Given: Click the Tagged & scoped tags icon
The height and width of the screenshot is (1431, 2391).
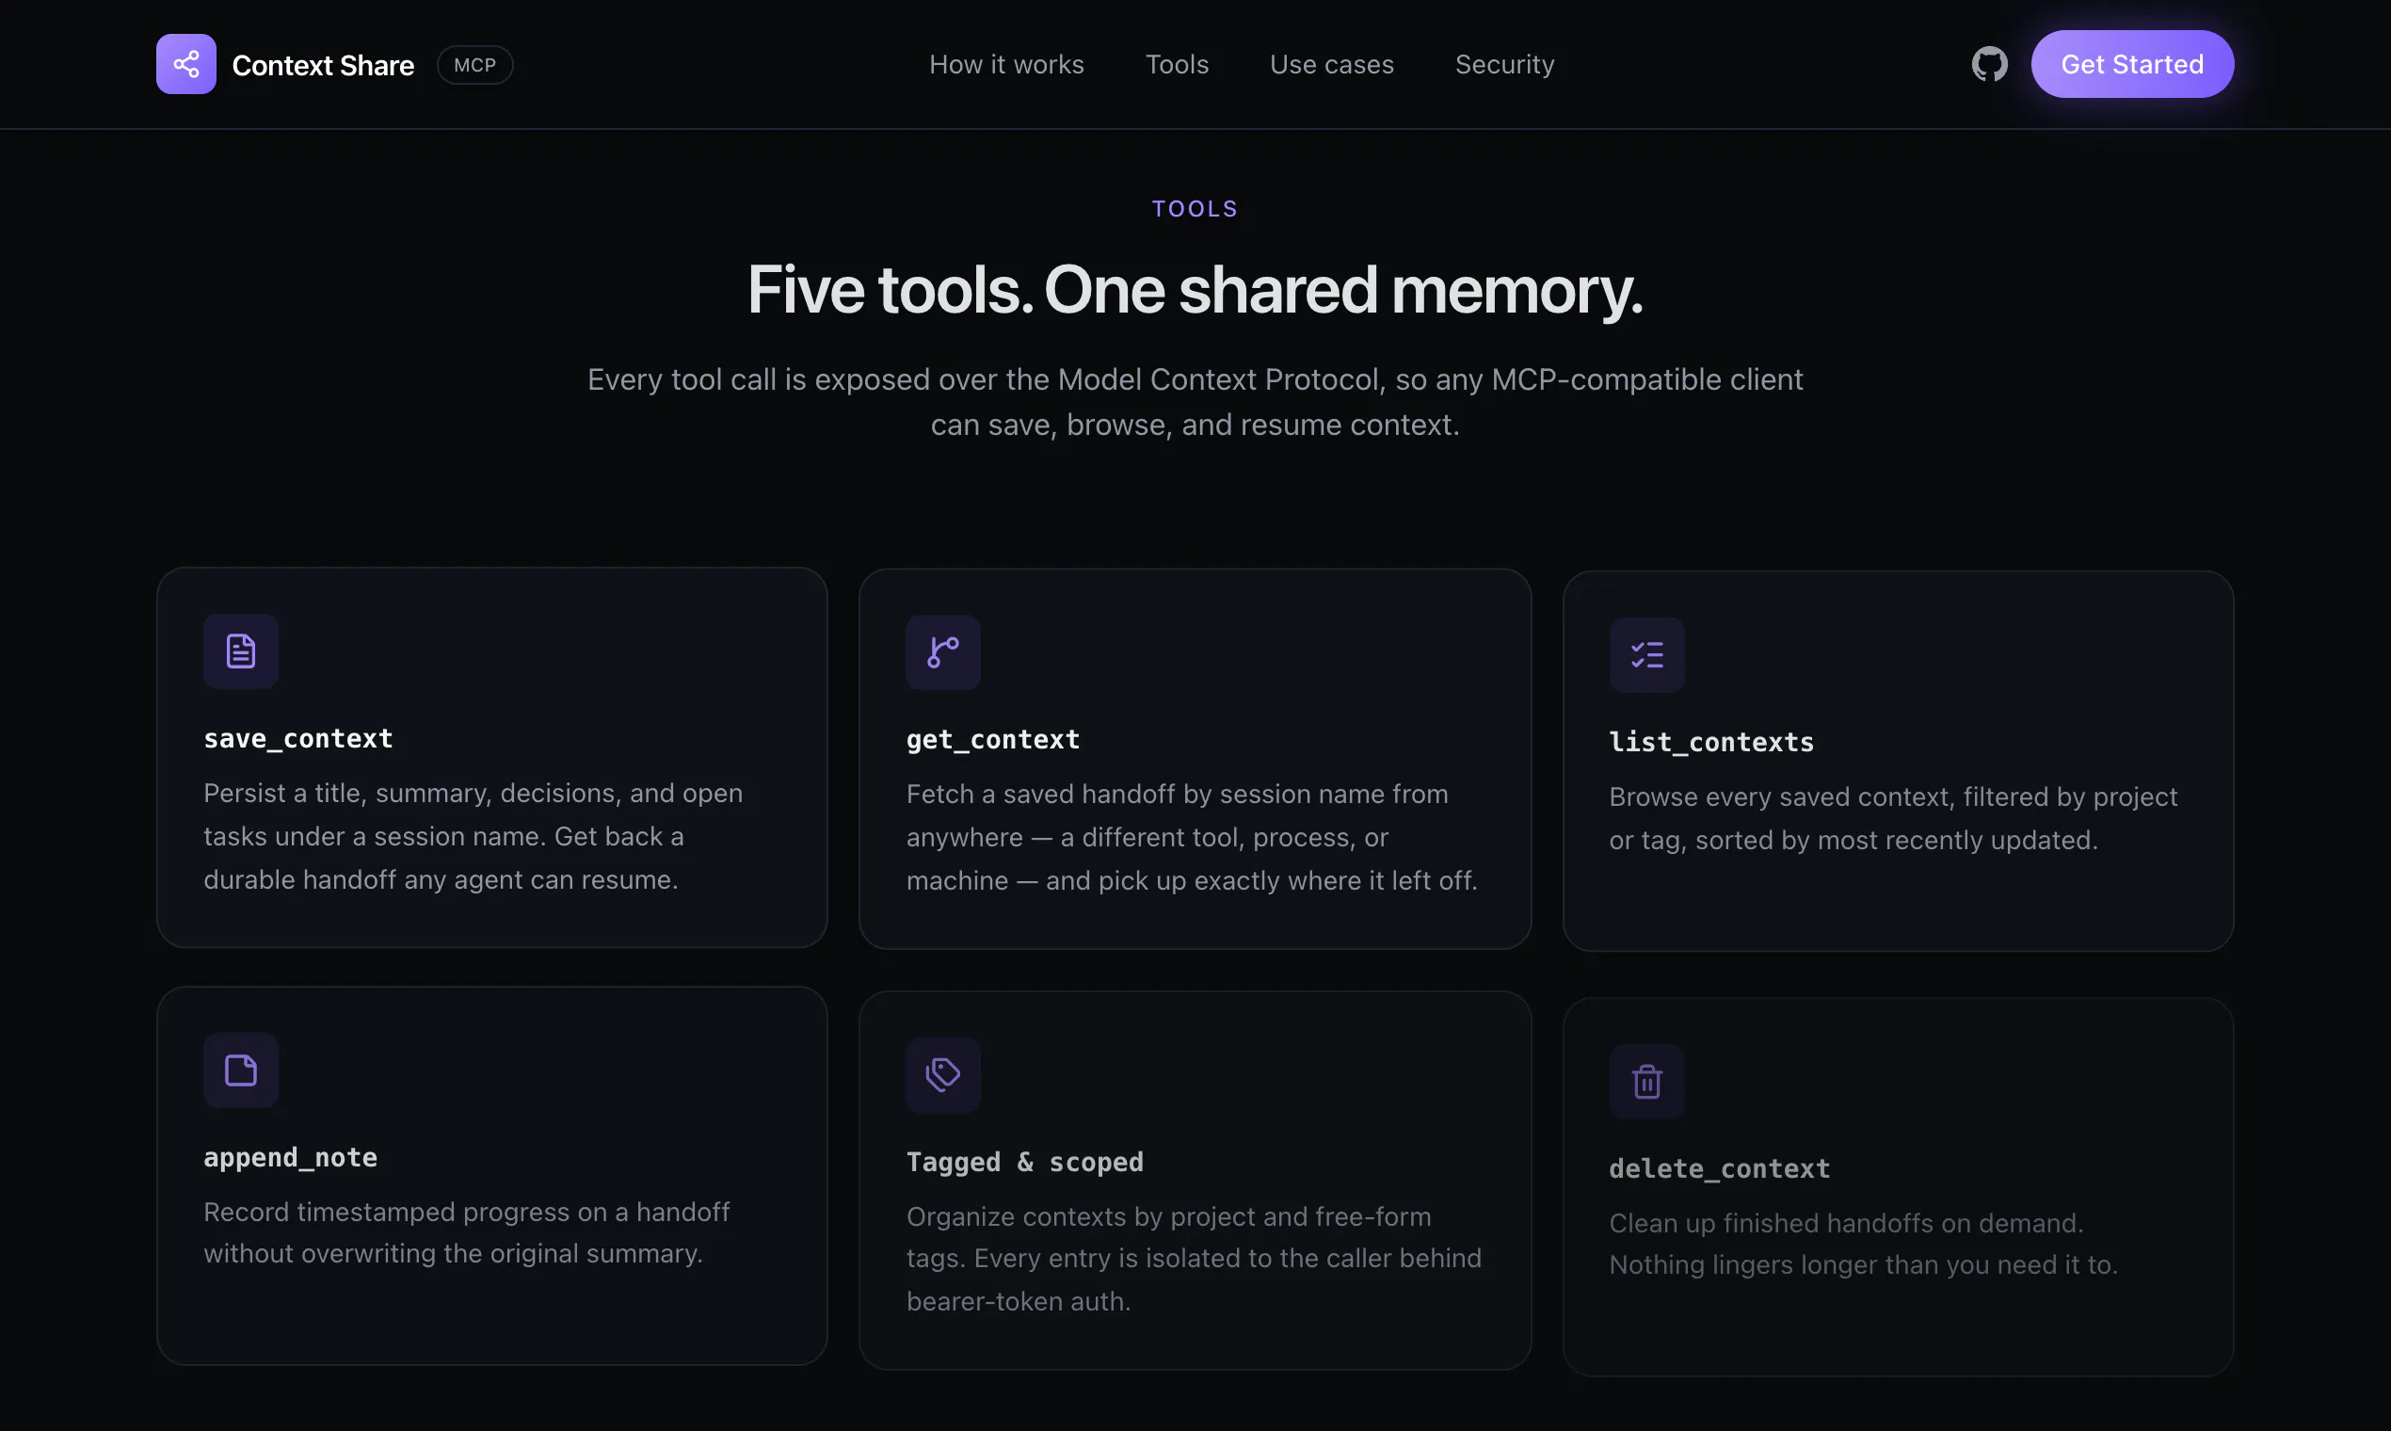Looking at the screenshot, I should tap(943, 1074).
